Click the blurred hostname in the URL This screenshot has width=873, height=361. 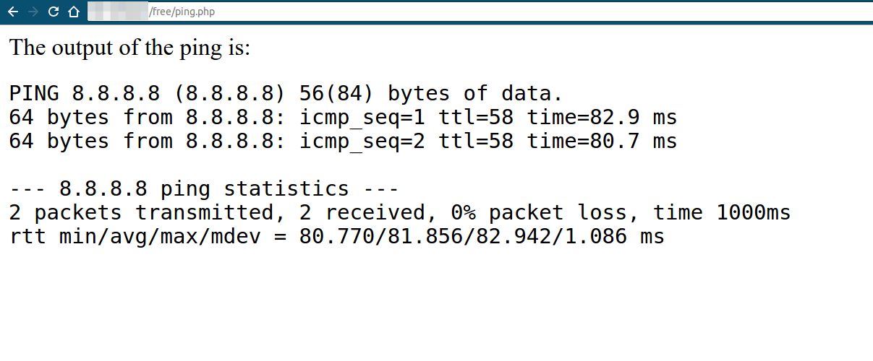coord(117,12)
